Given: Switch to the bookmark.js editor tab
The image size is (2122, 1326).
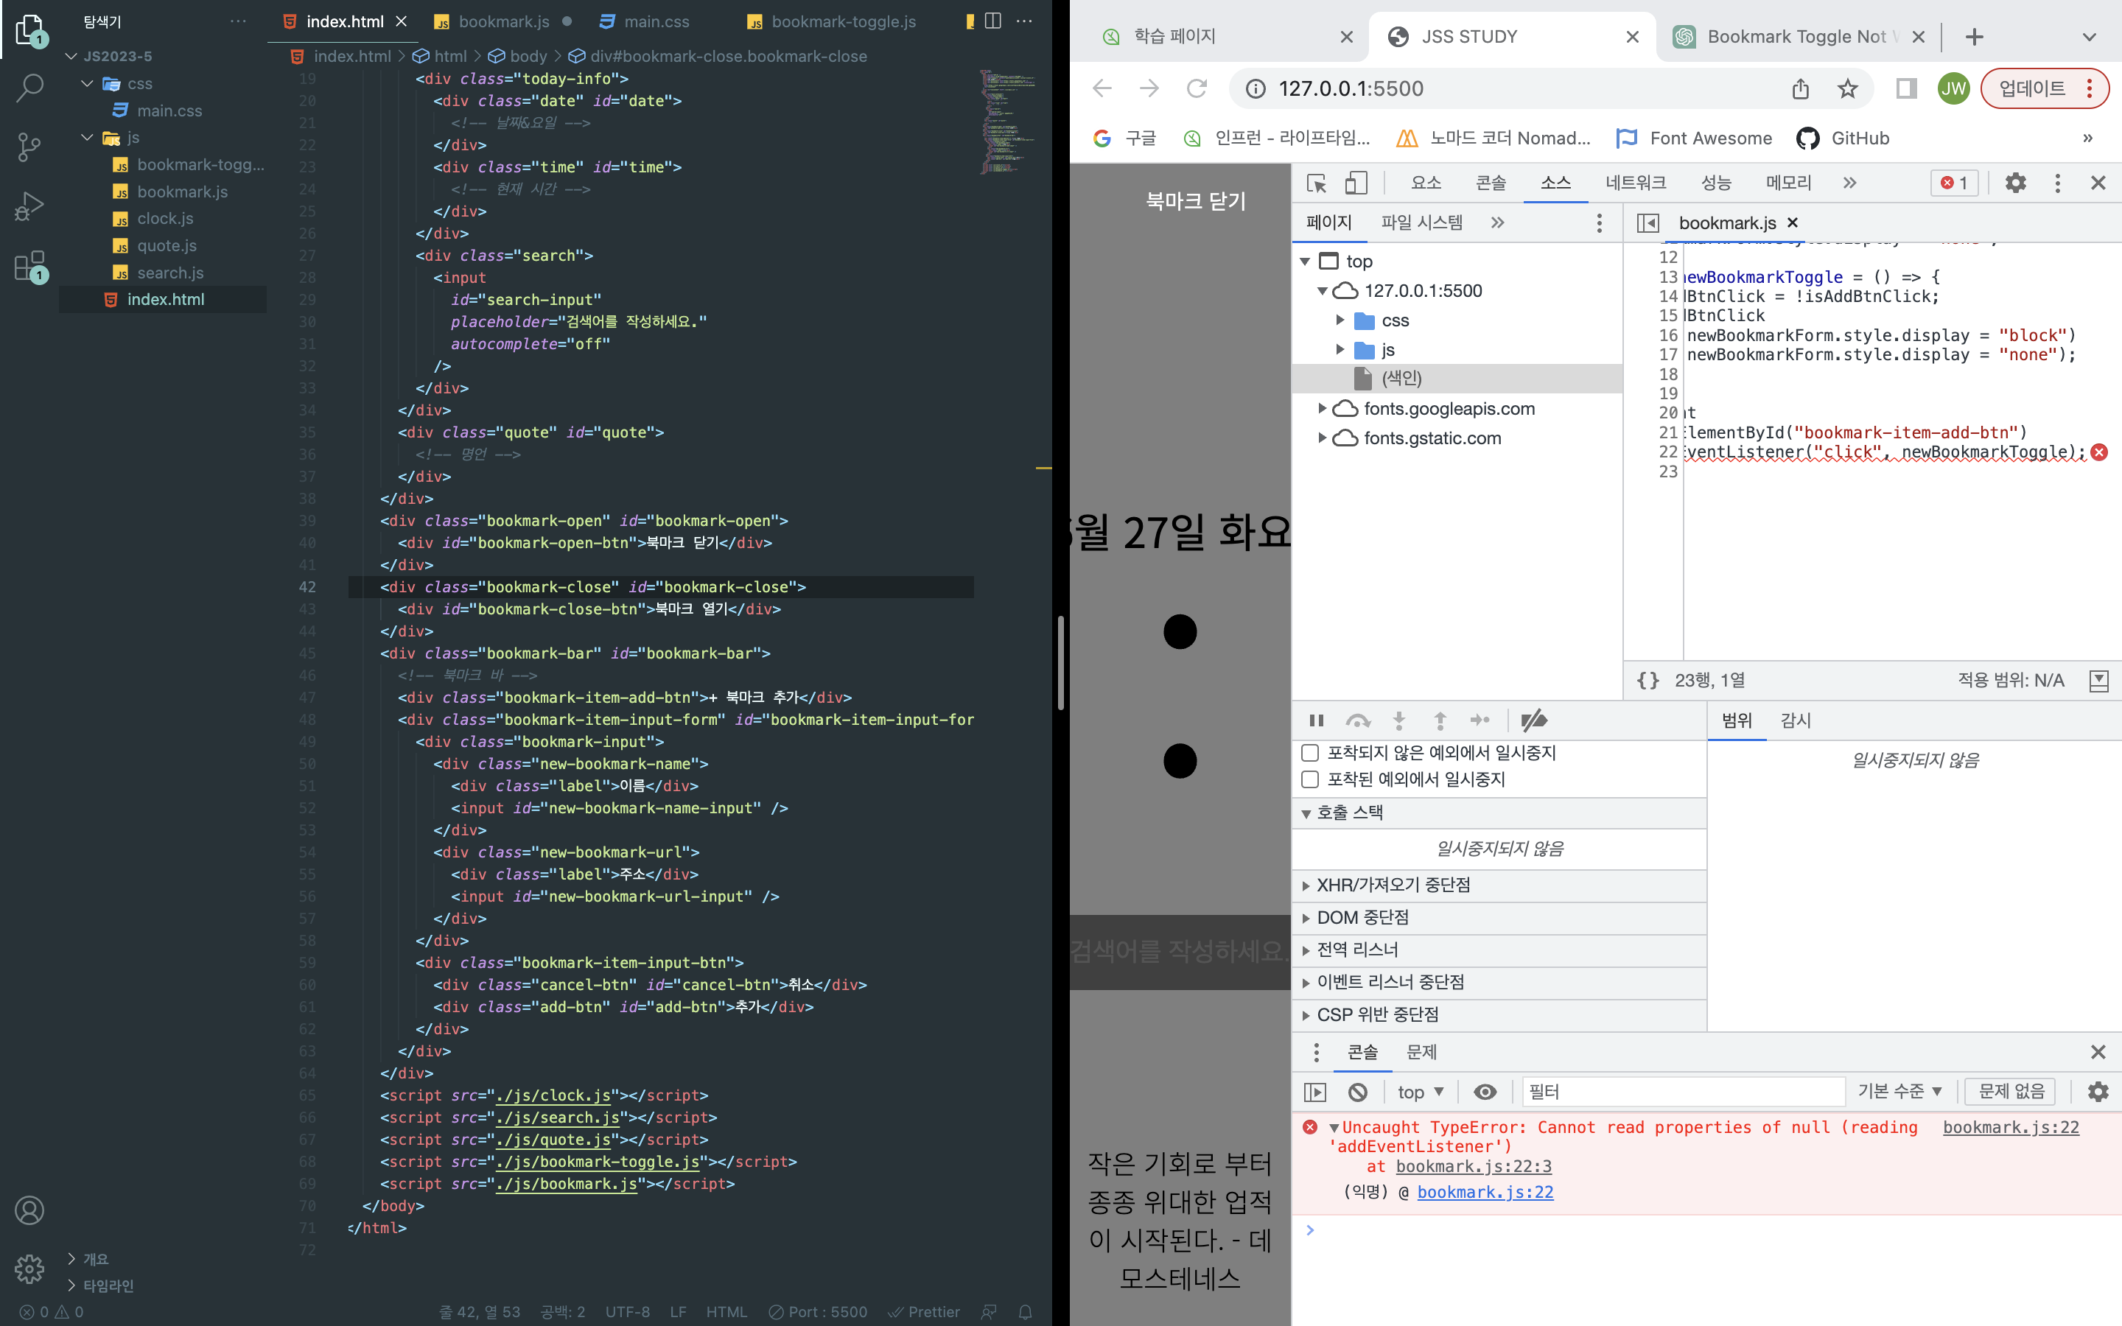Looking at the screenshot, I should (x=503, y=21).
